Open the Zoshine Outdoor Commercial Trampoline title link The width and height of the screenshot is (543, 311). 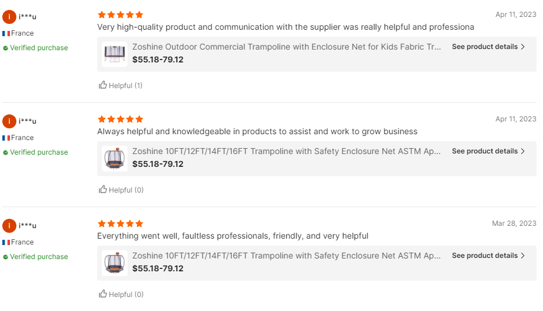point(287,47)
